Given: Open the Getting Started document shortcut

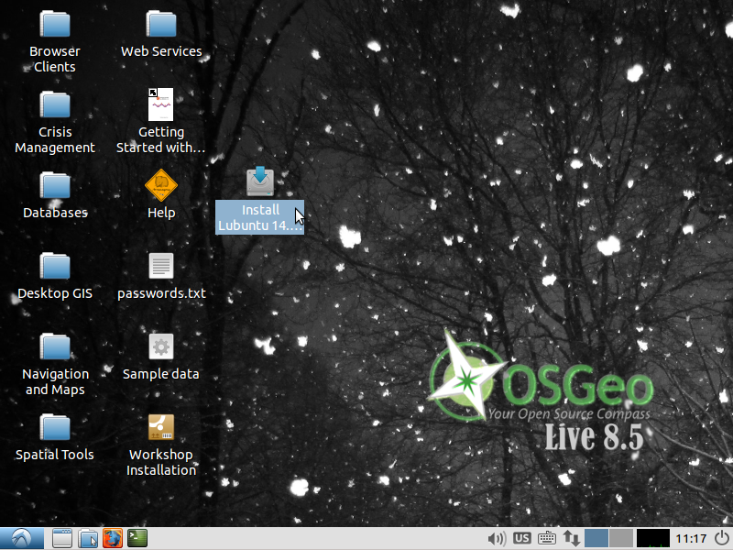Looking at the screenshot, I should click(x=161, y=104).
